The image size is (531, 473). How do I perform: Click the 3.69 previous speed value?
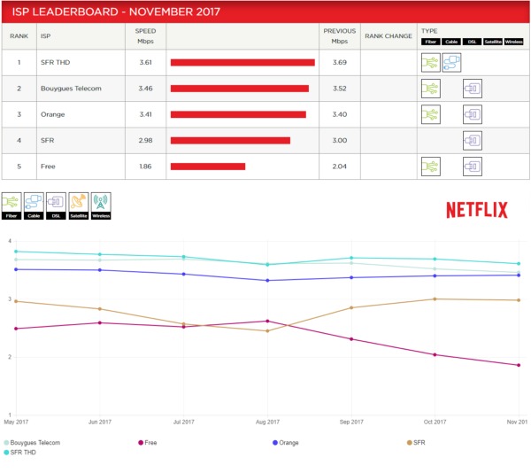point(340,62)
